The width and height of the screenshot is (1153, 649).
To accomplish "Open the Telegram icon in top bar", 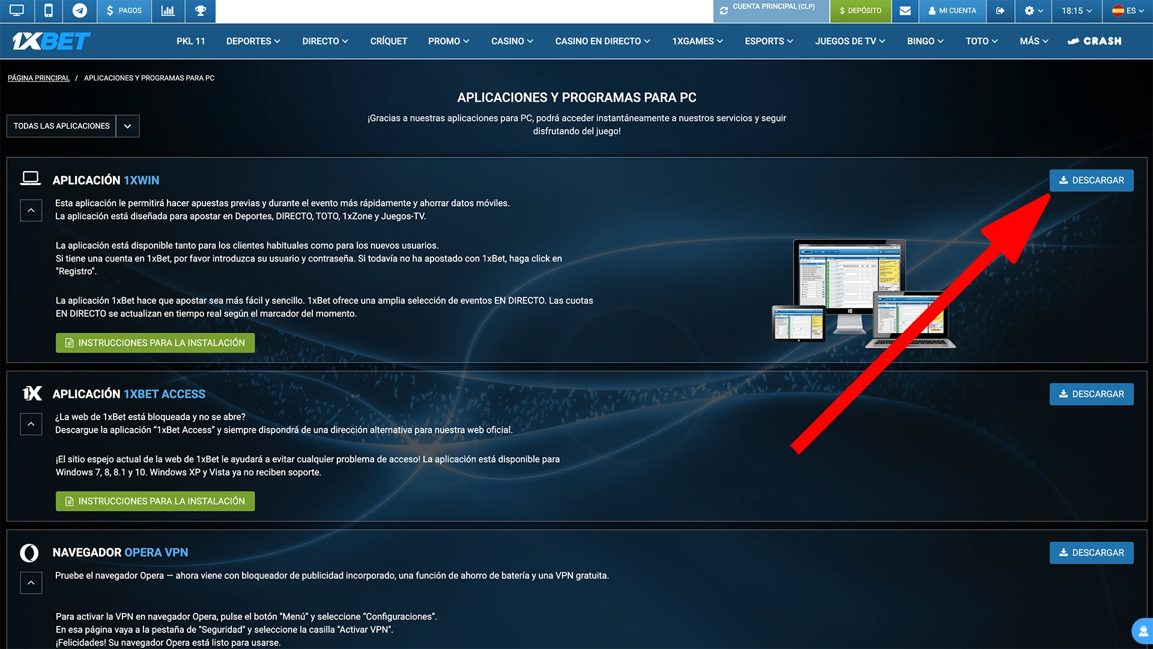I will pyautogui.click(x=79, y=11).
